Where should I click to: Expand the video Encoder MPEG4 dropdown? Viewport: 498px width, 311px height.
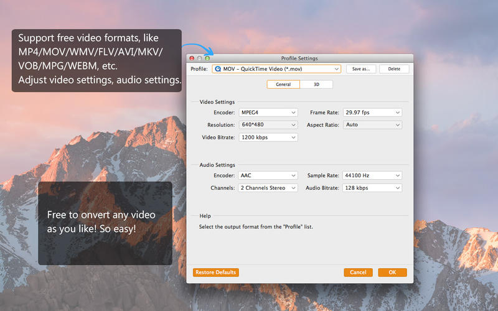pyautogui.click(x=268, y=113)
